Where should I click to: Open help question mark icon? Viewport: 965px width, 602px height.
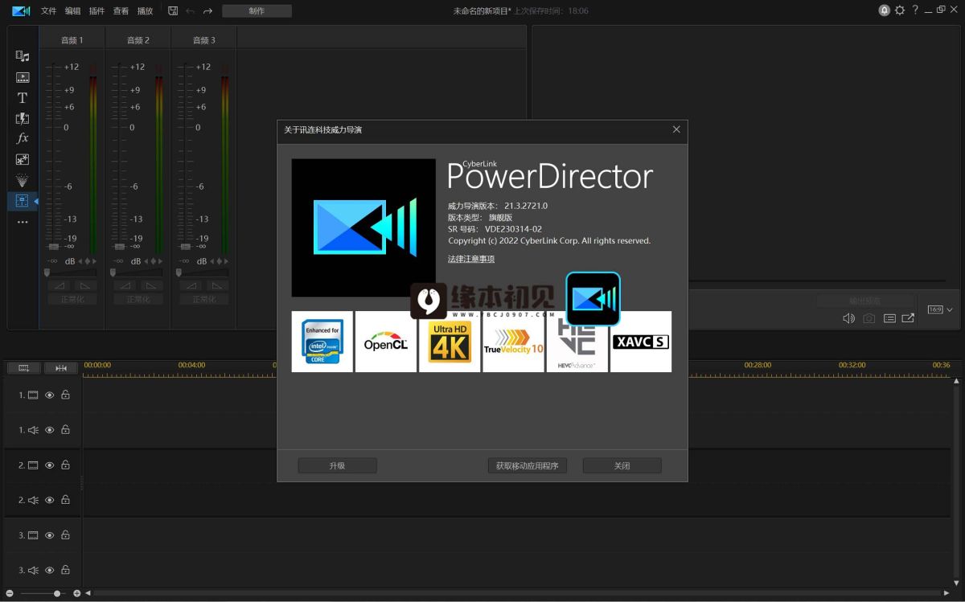pyautogui.click(x=915, y=10)
